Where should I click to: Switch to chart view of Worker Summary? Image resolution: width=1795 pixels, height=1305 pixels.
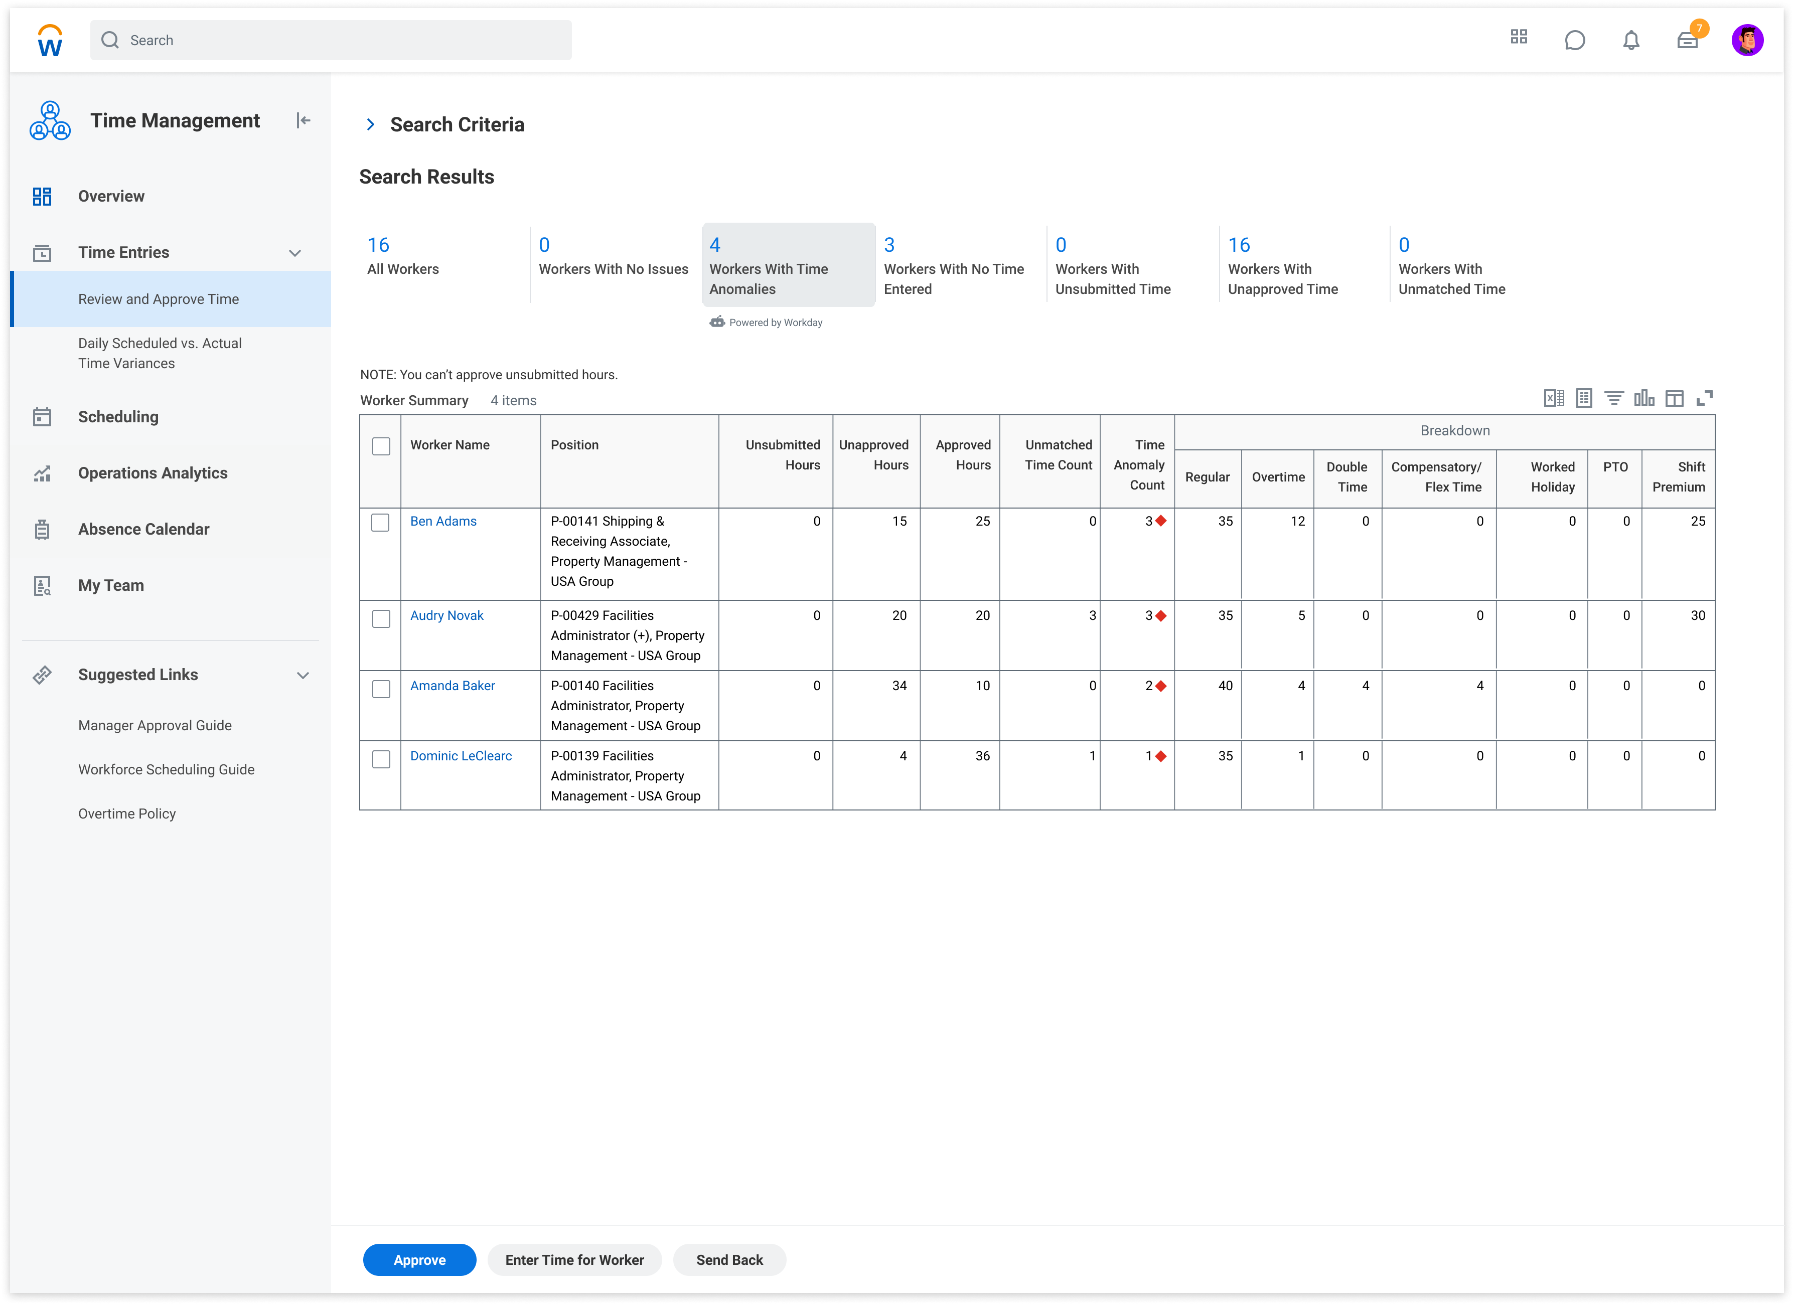1646,398
